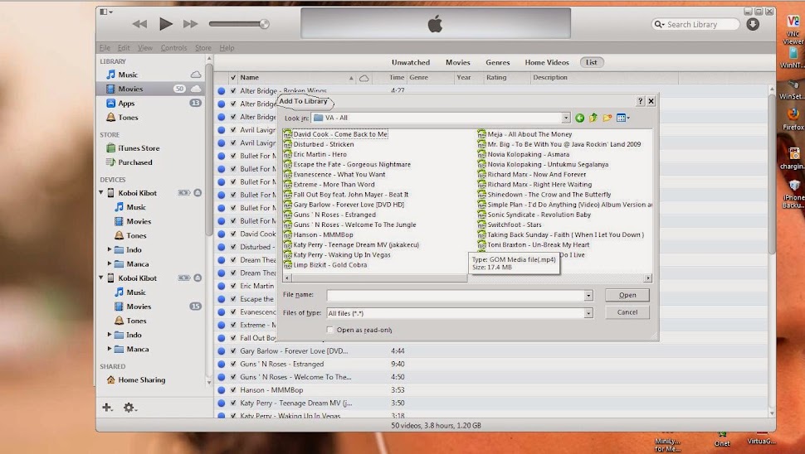Eject the first Koboi Kibot device
Screen dimensions: 805x454
pos(198,193)
